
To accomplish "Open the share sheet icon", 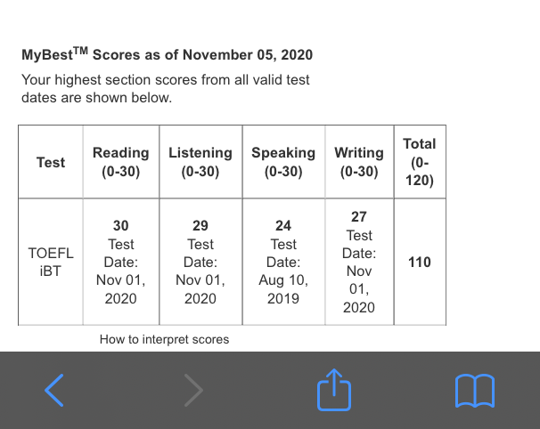I will click(x=334, y=389).
